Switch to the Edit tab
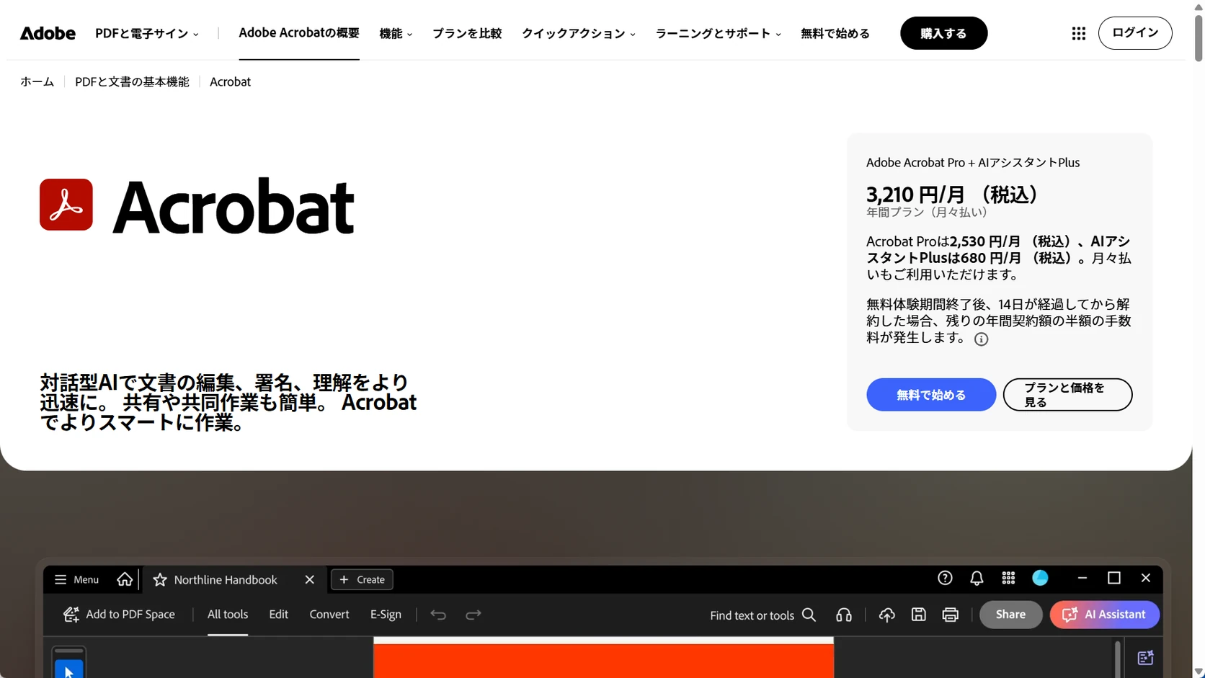Viewport: 1205px width, 678px height. (278, 615)
